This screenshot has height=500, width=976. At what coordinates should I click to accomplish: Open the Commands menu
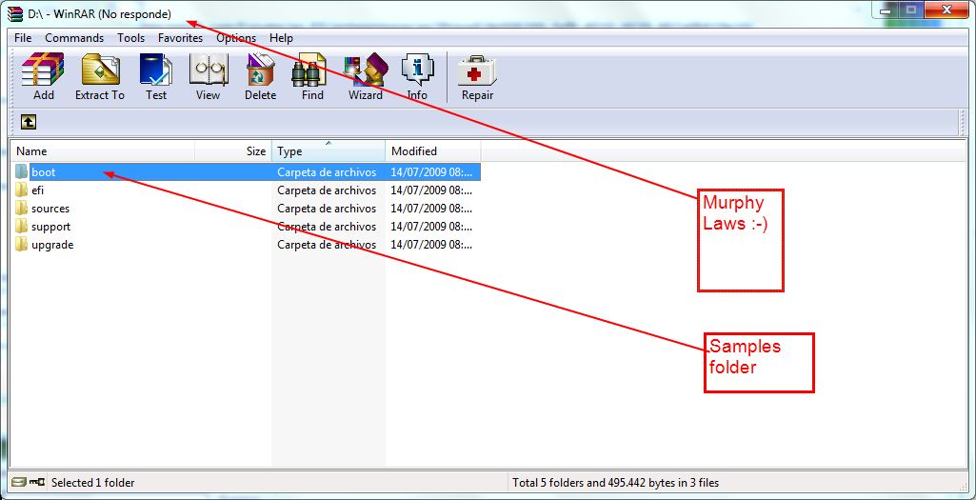74,38
